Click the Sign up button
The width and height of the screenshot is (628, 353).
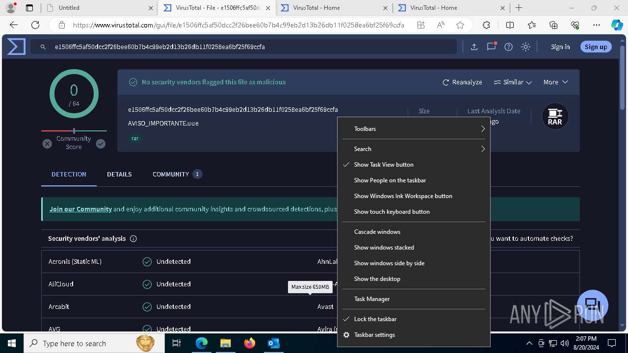tap(596, 47)
